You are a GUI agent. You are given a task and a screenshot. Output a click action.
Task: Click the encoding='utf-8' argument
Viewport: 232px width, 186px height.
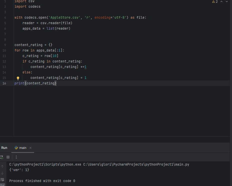pos(110,17)
